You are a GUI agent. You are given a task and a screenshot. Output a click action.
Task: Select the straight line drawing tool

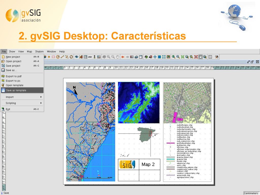point(62,57)
